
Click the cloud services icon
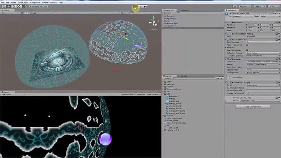235,7
